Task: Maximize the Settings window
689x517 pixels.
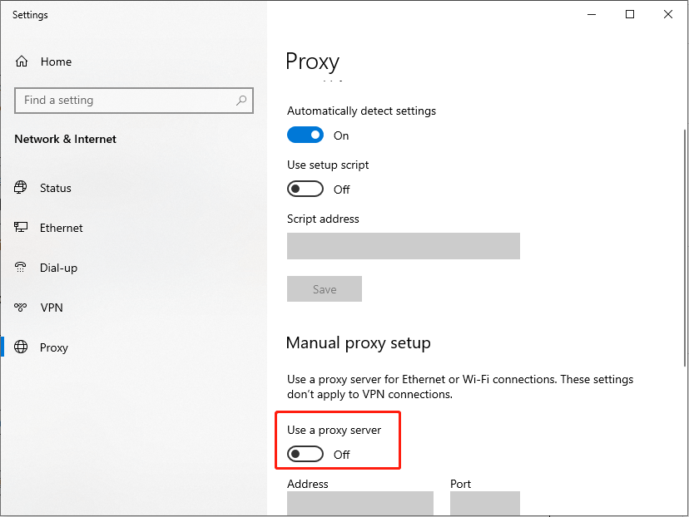Action: click(630, 14)
